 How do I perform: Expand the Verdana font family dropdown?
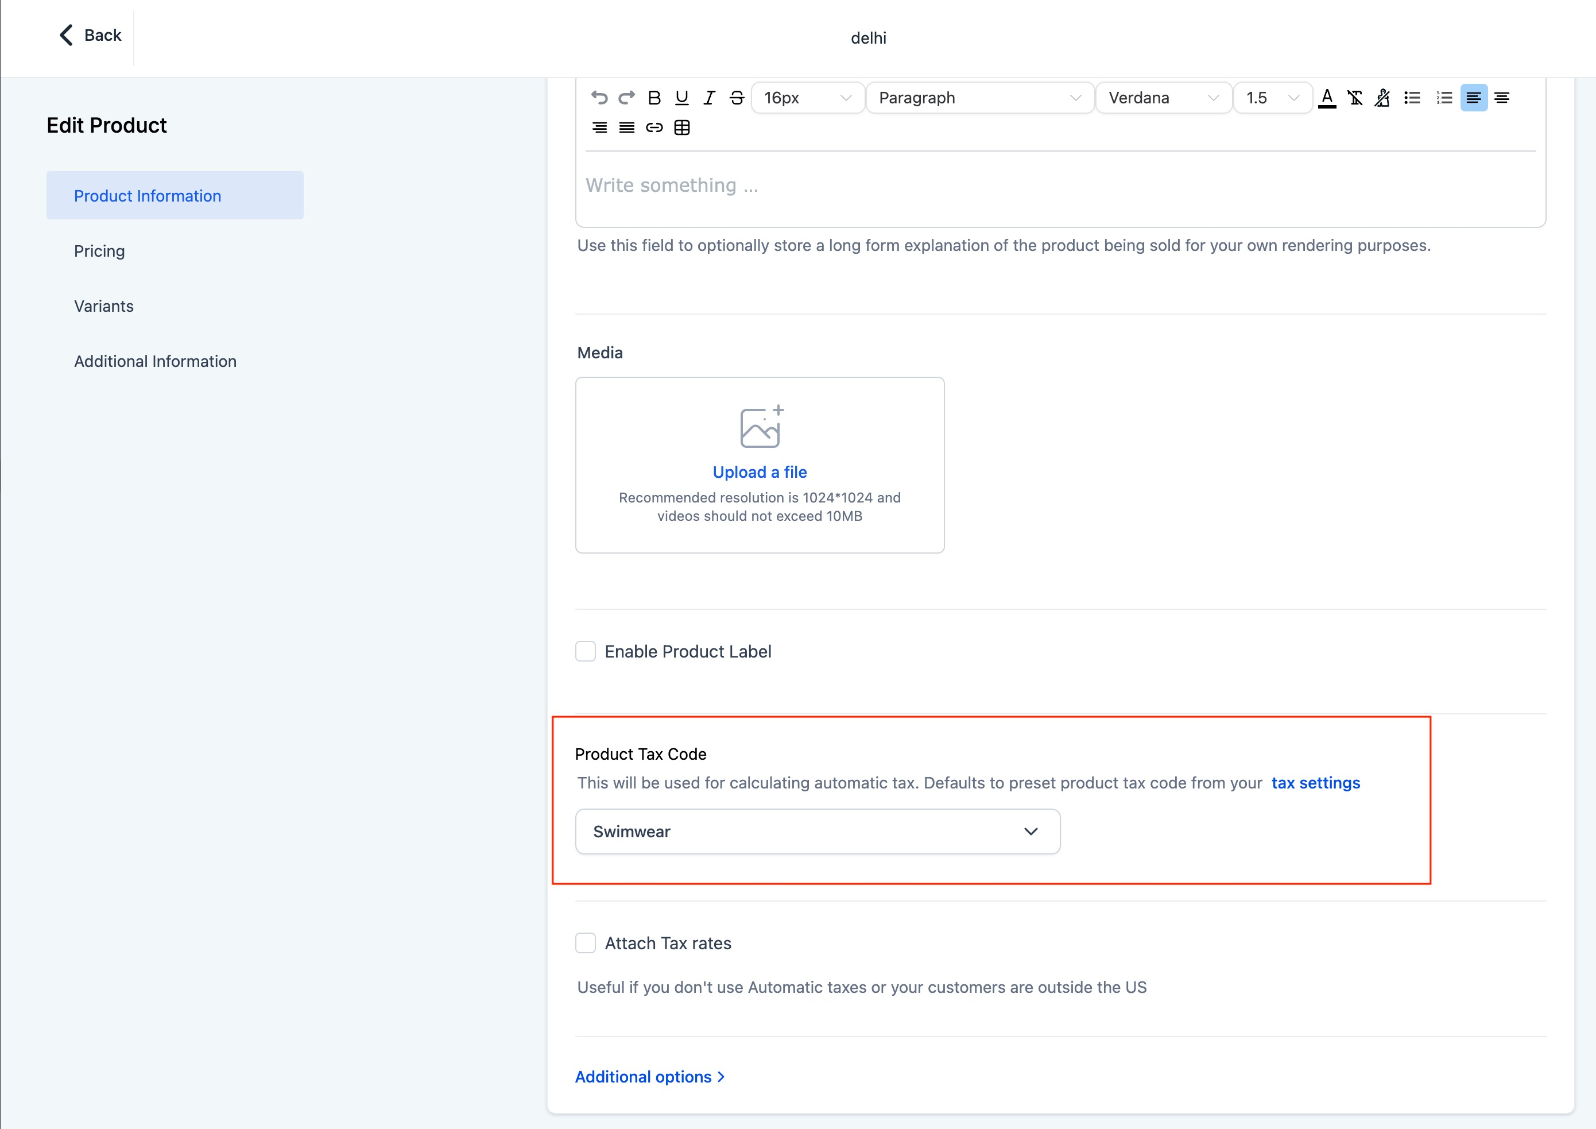1163,98
